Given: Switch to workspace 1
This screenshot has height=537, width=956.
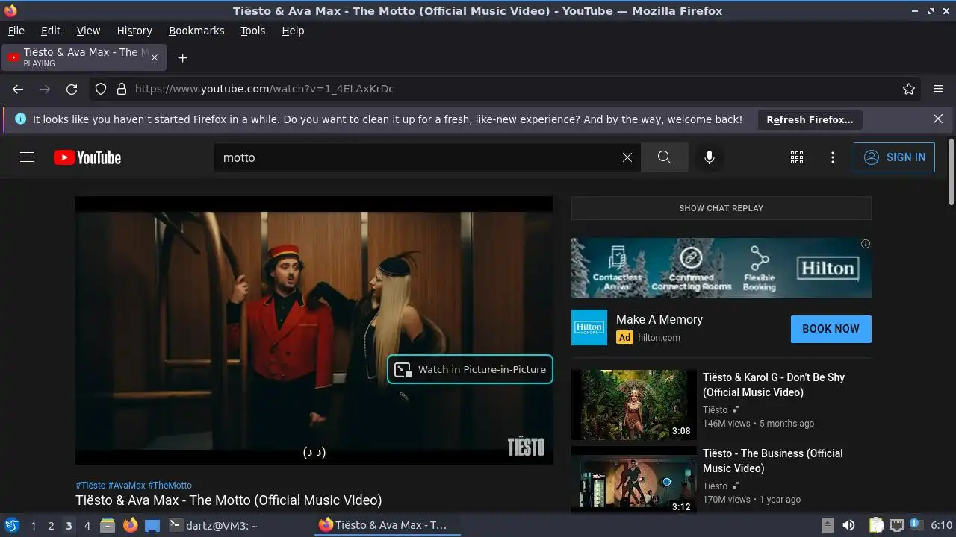Looking at the screenshot, I should pos(33,525).
